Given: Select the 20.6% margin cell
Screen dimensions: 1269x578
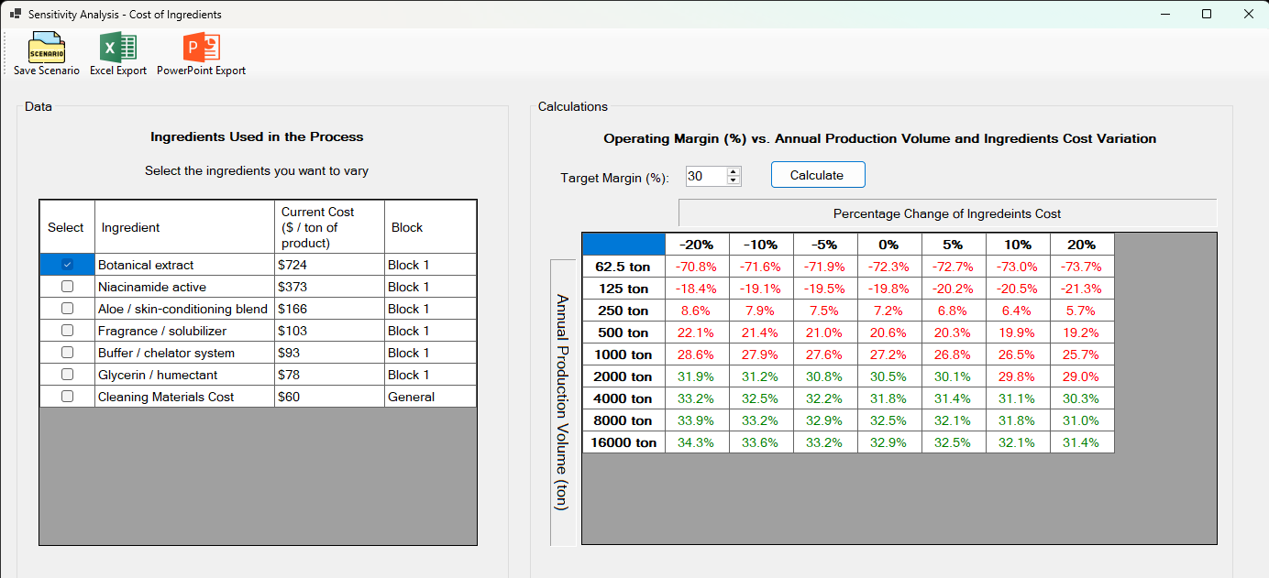Looking at the screenshot, I should click(x=889, y=333).
